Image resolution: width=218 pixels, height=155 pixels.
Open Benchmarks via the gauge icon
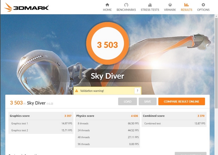(126, 5)
